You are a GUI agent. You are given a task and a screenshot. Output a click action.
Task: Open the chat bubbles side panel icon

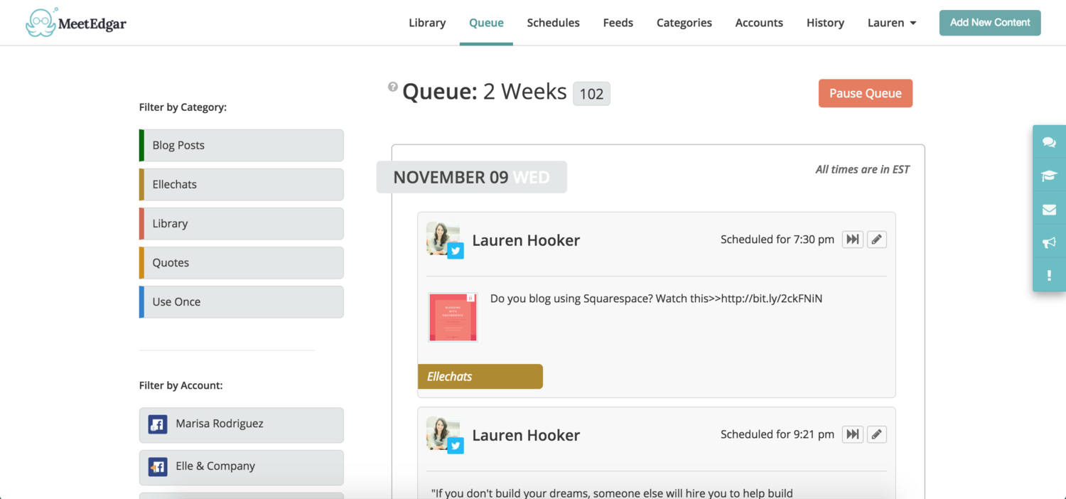point(1049,142)
